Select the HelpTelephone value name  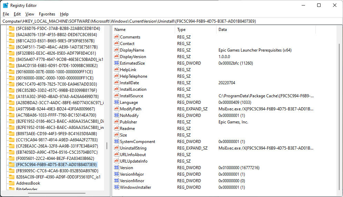tap(133, 76)
